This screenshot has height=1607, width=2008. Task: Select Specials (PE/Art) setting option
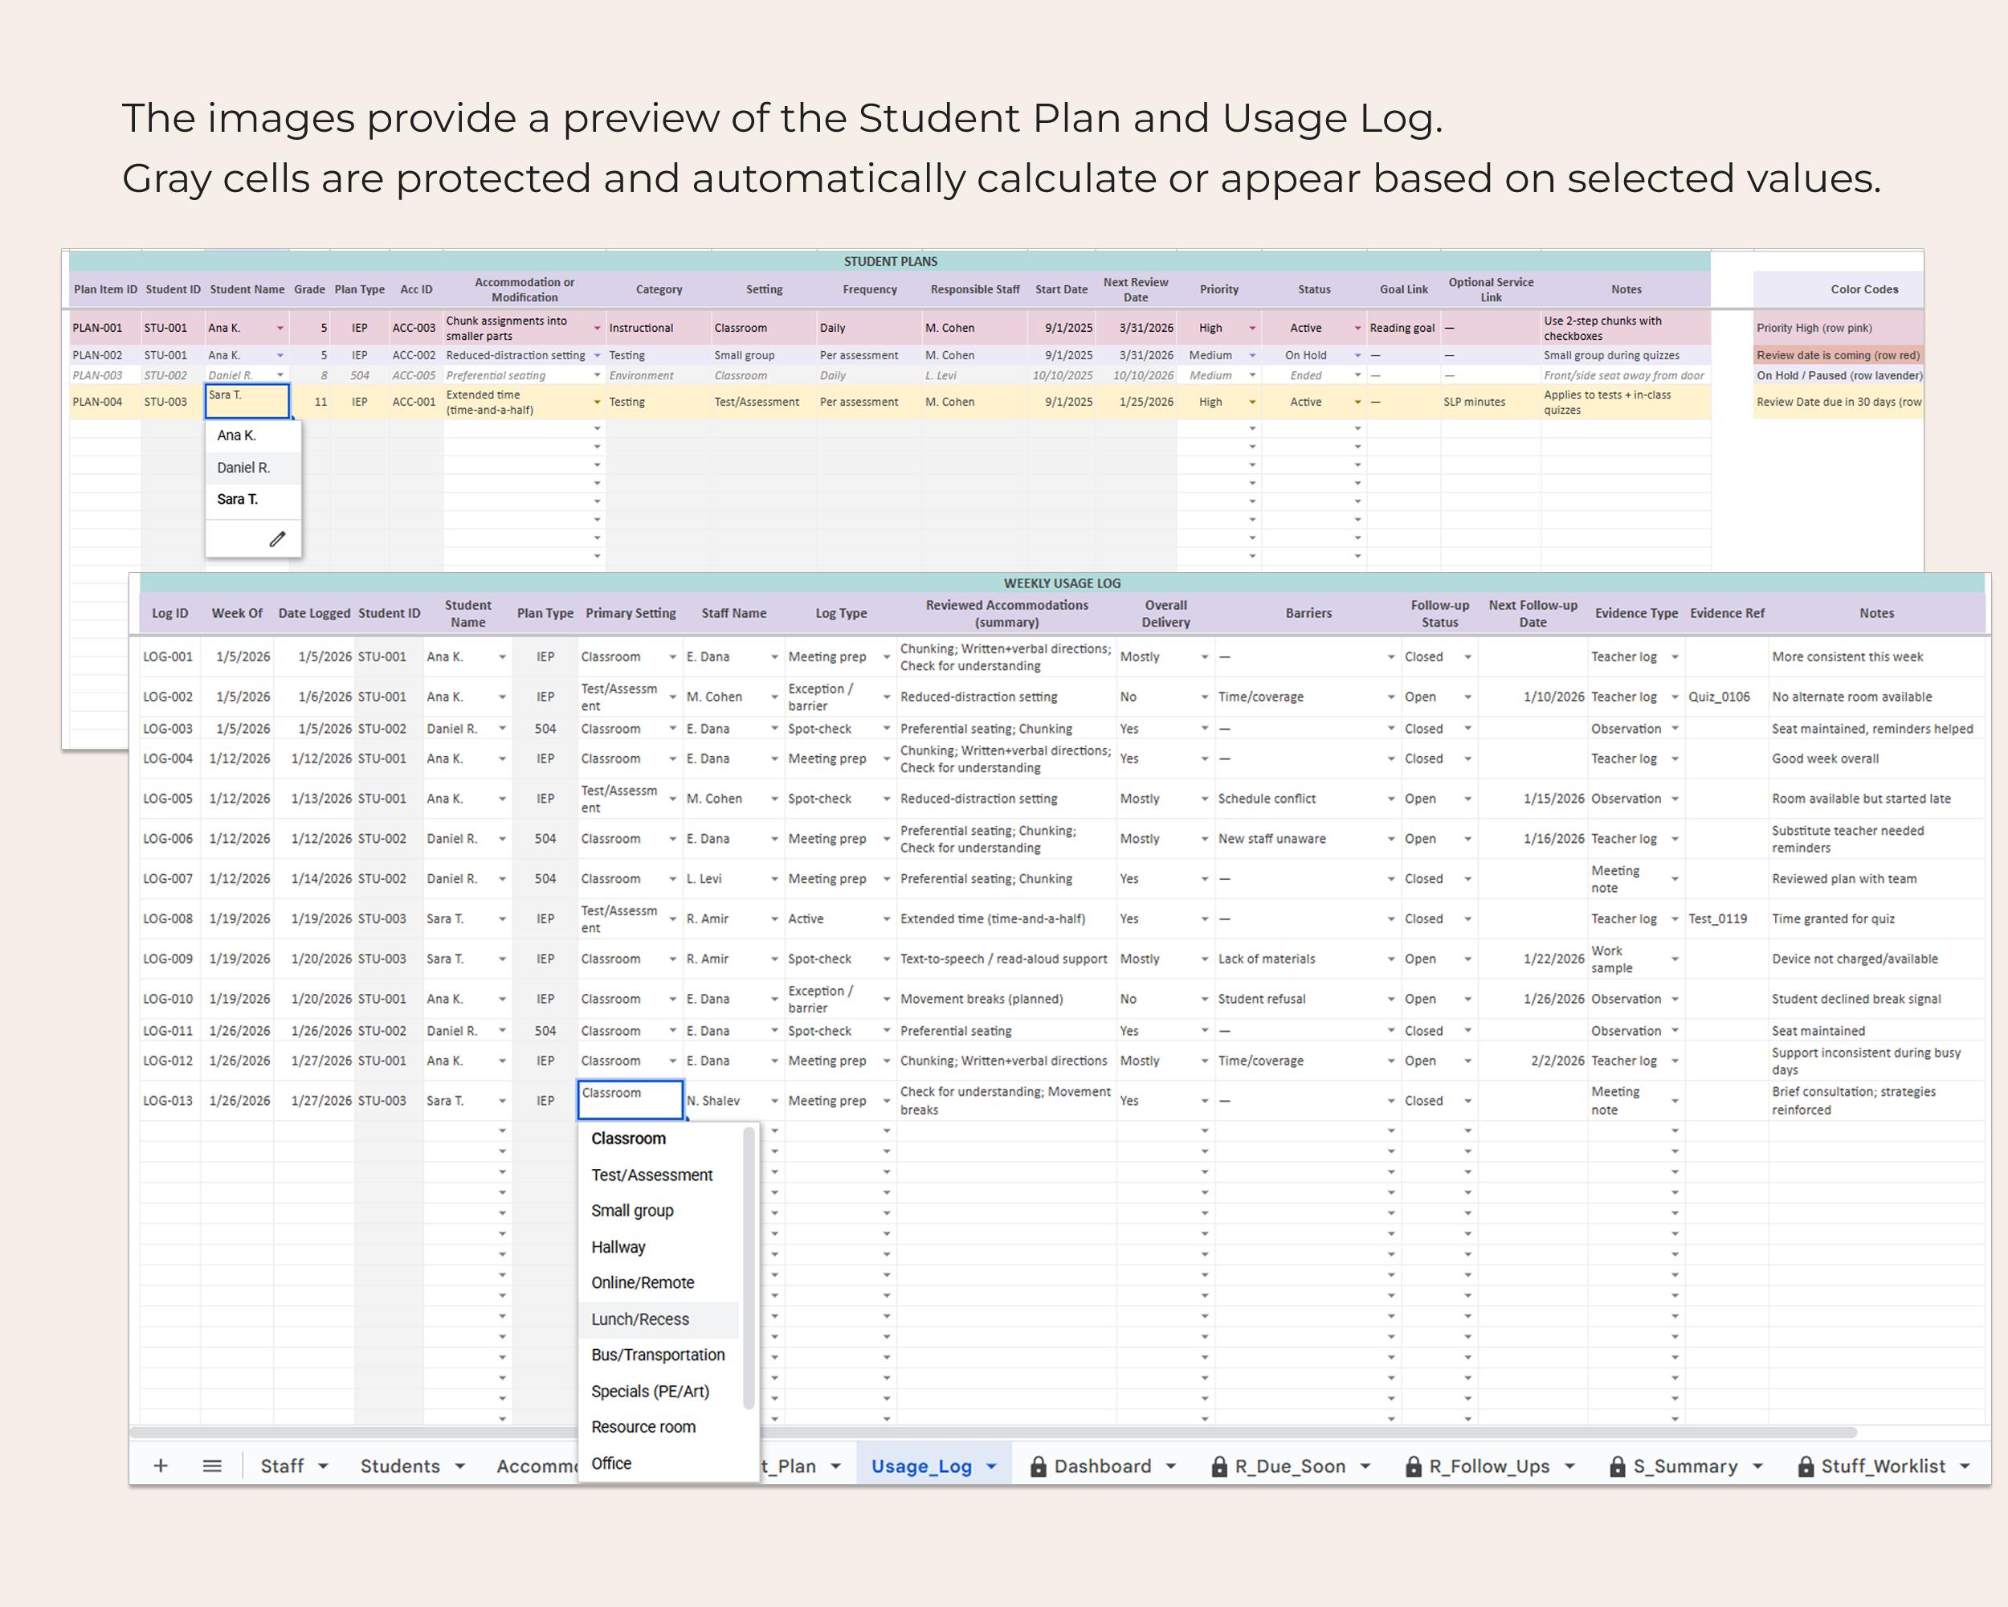659,1391
